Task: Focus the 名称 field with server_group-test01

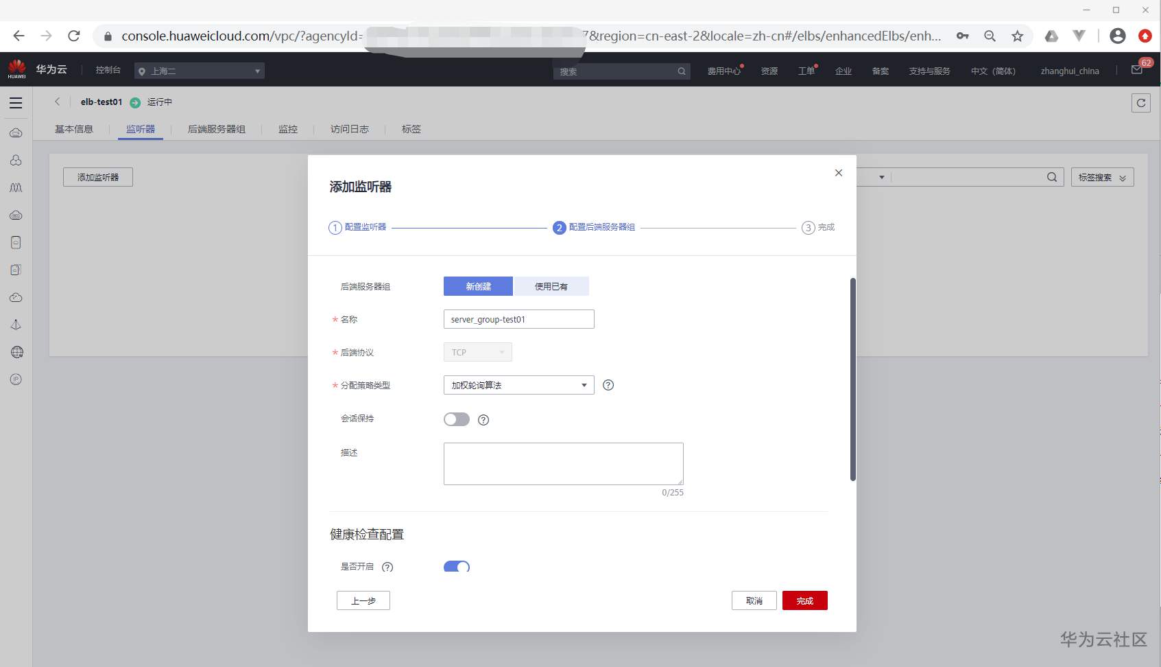Action: [x=519, y=319]
